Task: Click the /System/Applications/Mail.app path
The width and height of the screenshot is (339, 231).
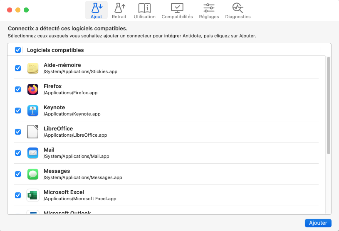Action: (76, 156)
